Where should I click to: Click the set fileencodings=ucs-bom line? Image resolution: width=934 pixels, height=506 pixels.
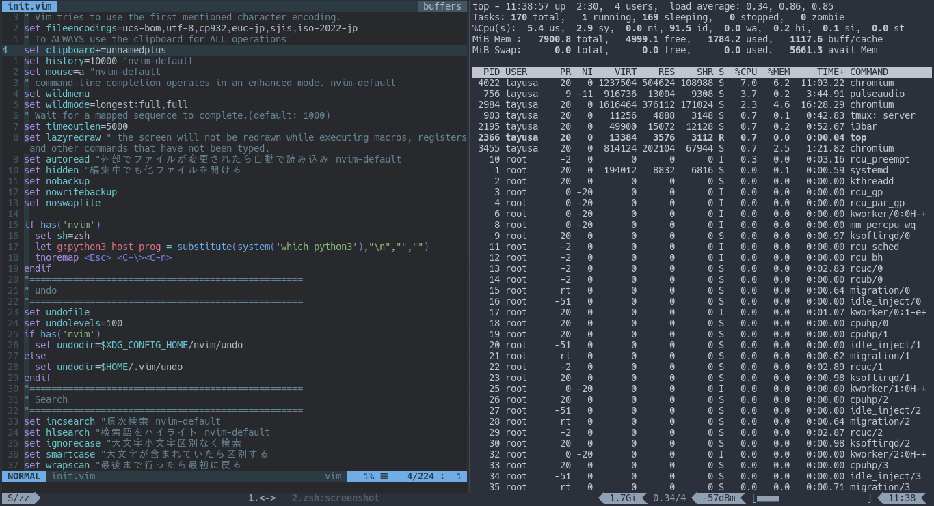(191, 28)
